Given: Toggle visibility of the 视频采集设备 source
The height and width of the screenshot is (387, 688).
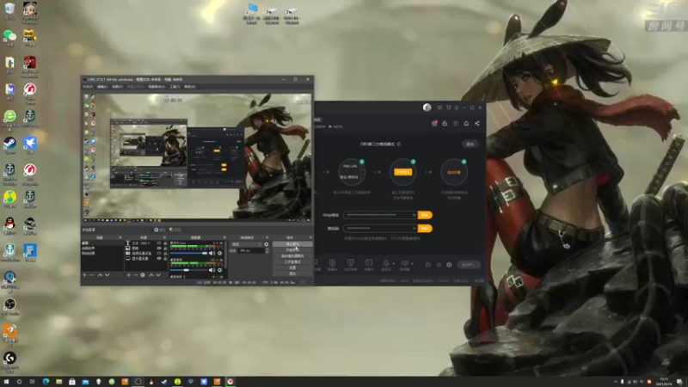Looking at the screenshot, I should [159, 254].
